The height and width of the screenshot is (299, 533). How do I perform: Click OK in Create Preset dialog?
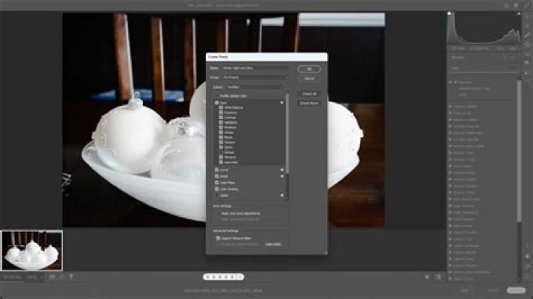(309, 69)
